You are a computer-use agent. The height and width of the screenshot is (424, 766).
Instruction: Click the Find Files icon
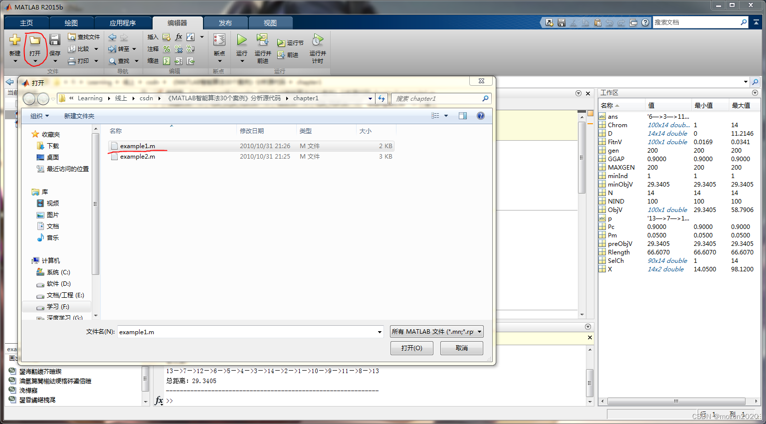pyautogui.click(x=72, y=37)
